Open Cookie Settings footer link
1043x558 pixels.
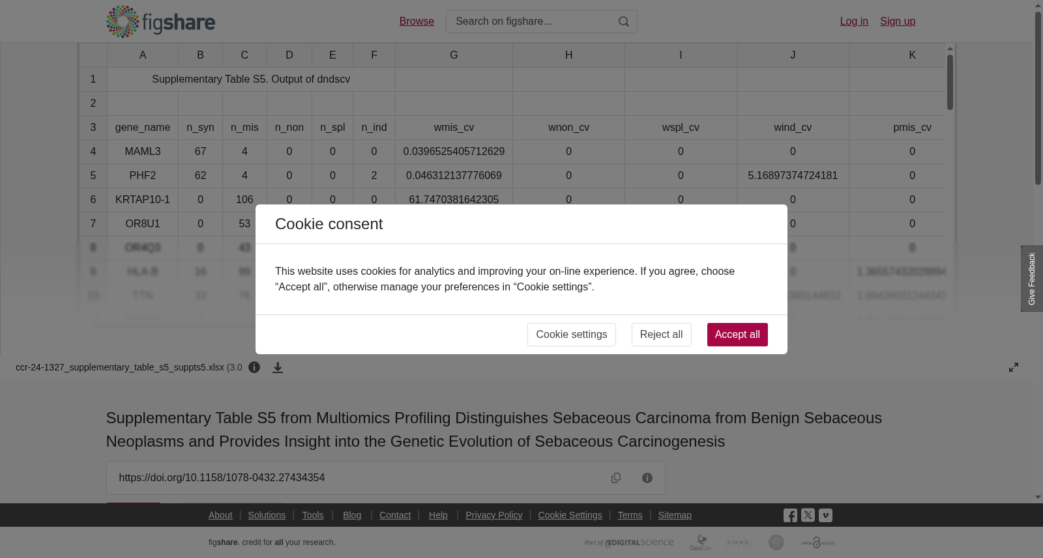[570, 515]
